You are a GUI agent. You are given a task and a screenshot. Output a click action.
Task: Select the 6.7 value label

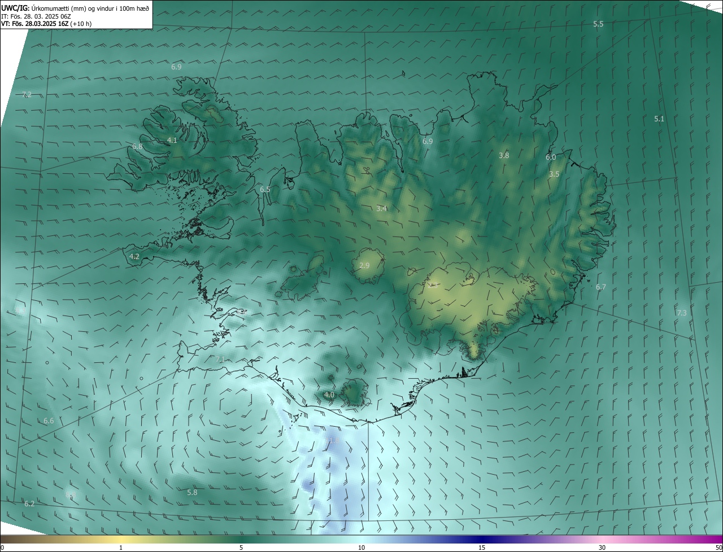[x=600, y=287]
